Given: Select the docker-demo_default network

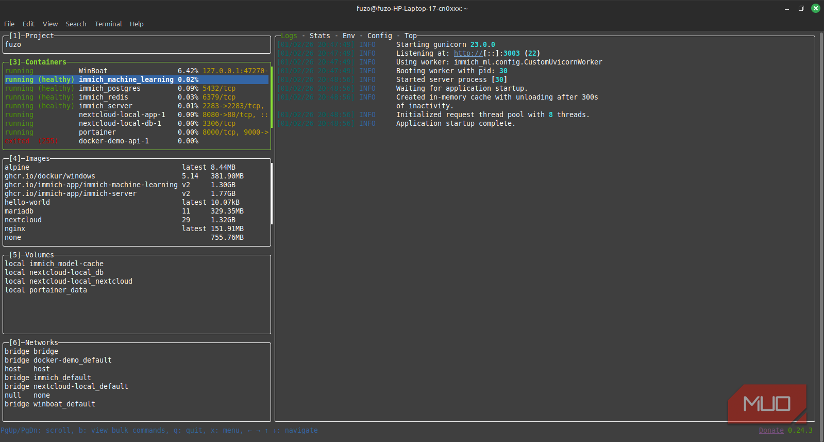Looking at the screenshot, I should (x=137, y=360).
